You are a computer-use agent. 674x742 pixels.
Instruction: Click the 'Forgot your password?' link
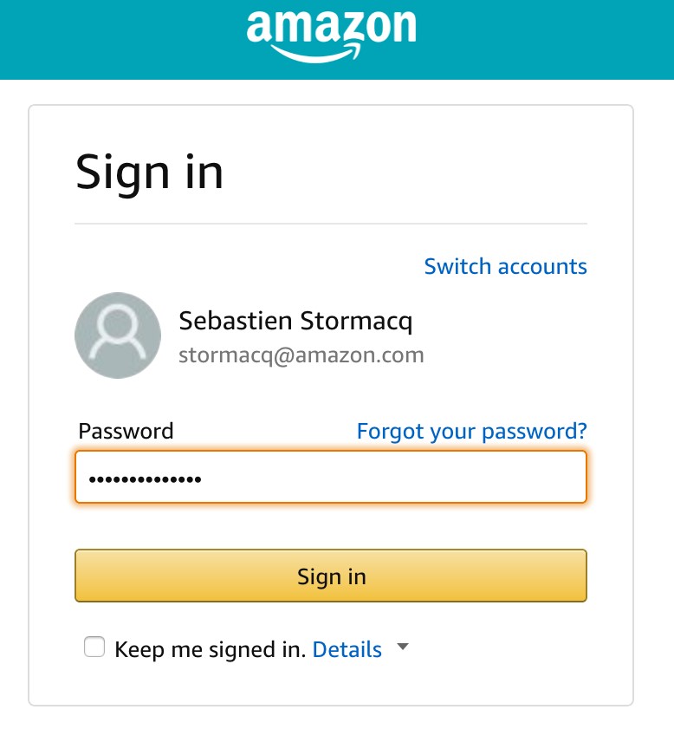(x=471, y=430)
